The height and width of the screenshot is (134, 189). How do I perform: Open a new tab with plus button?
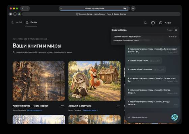pyautogui.click(x=133, y=8)
